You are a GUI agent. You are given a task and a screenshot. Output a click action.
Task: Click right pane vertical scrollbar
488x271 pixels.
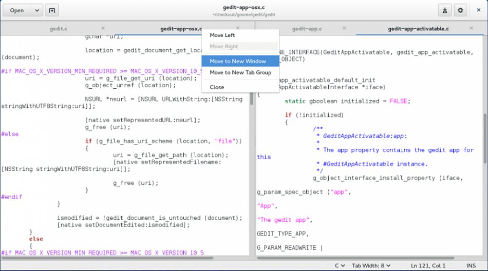click(x=485, y=138)
